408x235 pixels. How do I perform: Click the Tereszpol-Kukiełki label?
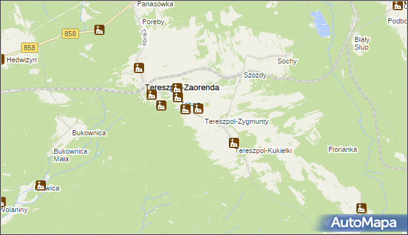[x=263, y=151]
